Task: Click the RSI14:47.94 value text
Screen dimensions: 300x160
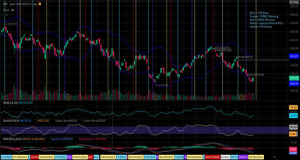Action: click(26, 103)
